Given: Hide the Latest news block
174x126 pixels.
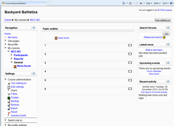Looking at the screenshot, I should 167,44.
